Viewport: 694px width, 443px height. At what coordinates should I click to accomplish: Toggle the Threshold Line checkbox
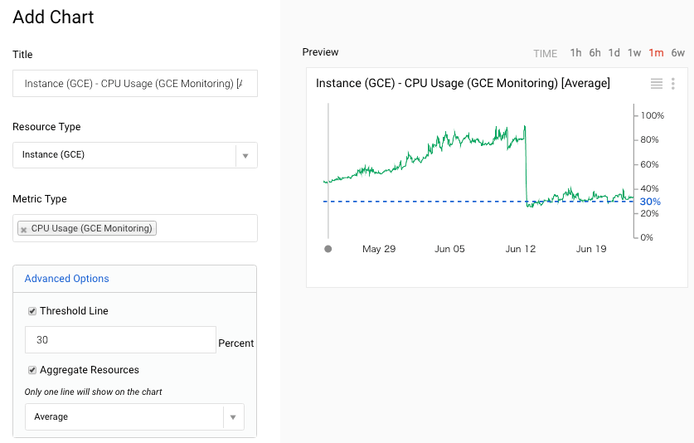tap(33, 311)
